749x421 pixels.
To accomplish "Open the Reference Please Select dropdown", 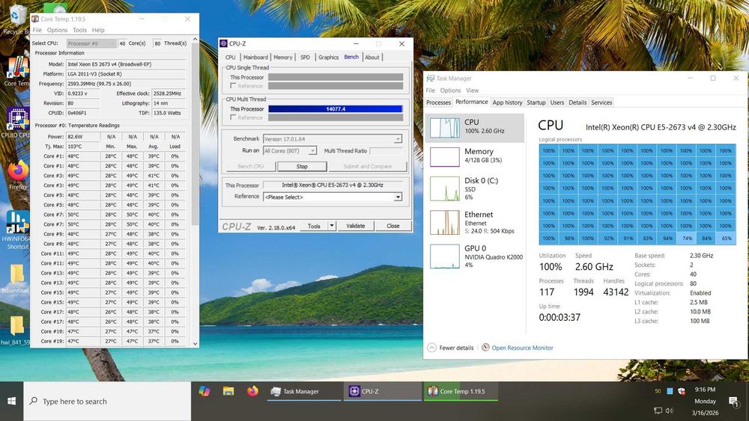I will coord(332,197).
